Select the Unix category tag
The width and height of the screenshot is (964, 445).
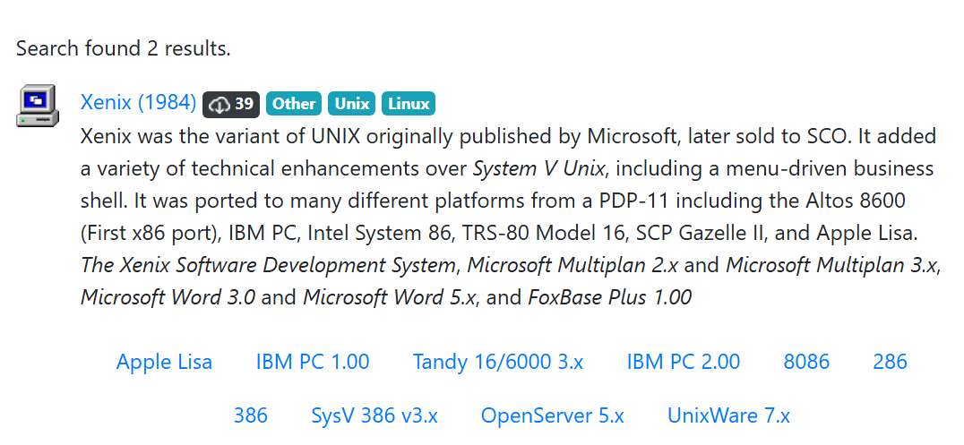coord(352,104)
